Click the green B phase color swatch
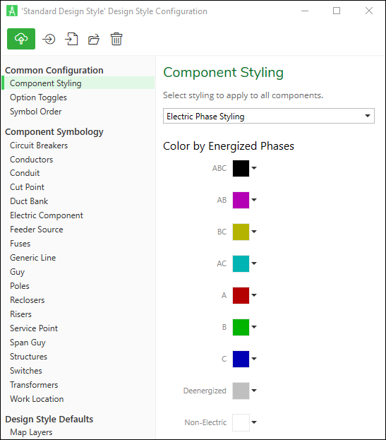Image resolution: width=386 pixels, height=440 pixels. pyautogui.click(x=241, y=327)
